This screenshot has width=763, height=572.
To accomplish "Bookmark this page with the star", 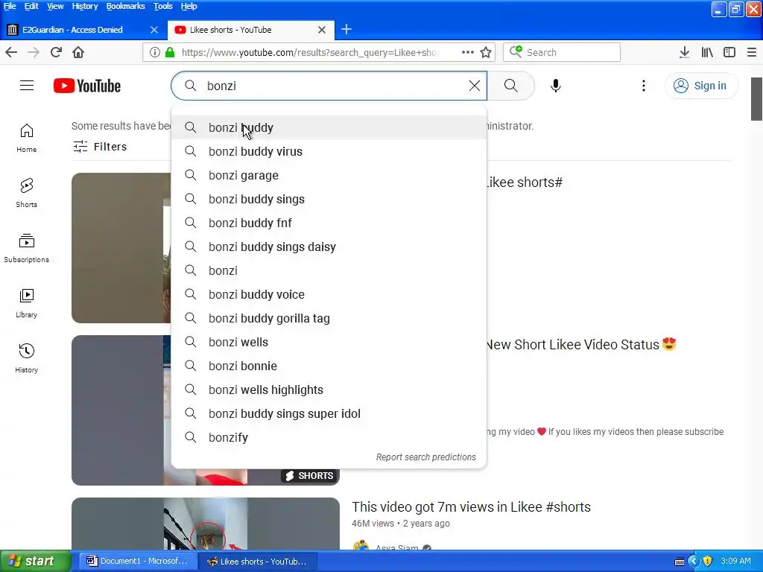I will click(x=486, y=52).
